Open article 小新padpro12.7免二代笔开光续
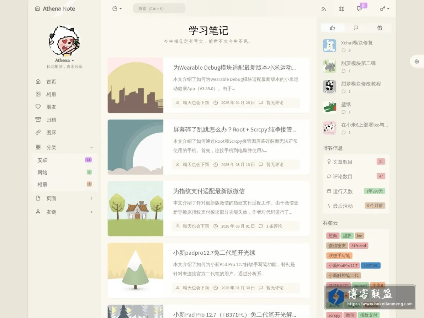This screenshot has width=424, height=318. point(214,253)
